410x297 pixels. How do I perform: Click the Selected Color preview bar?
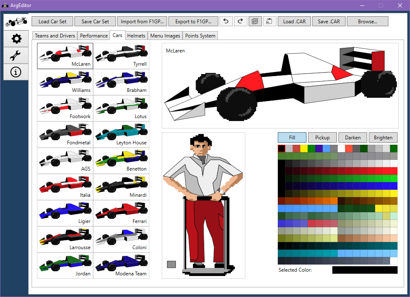365,270
